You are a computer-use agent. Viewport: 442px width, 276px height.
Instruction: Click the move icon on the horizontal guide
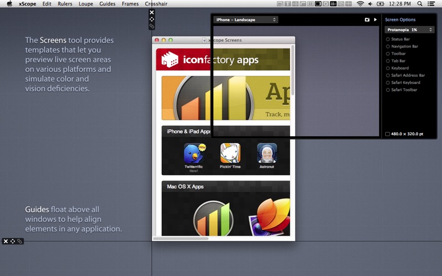coord(13,241)
